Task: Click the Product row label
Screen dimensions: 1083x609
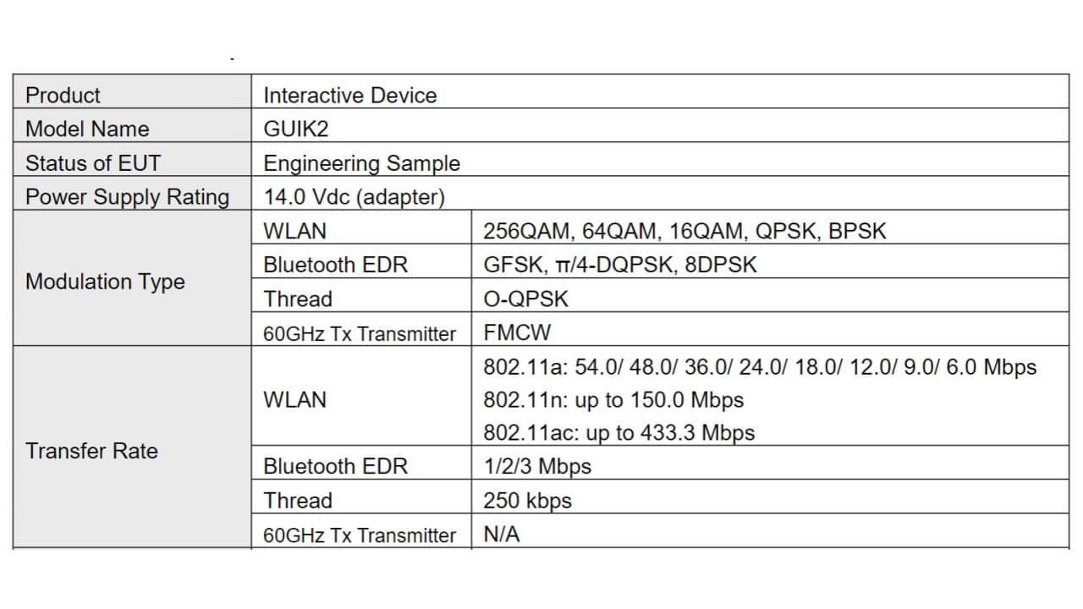Action: tap(63, 95)
